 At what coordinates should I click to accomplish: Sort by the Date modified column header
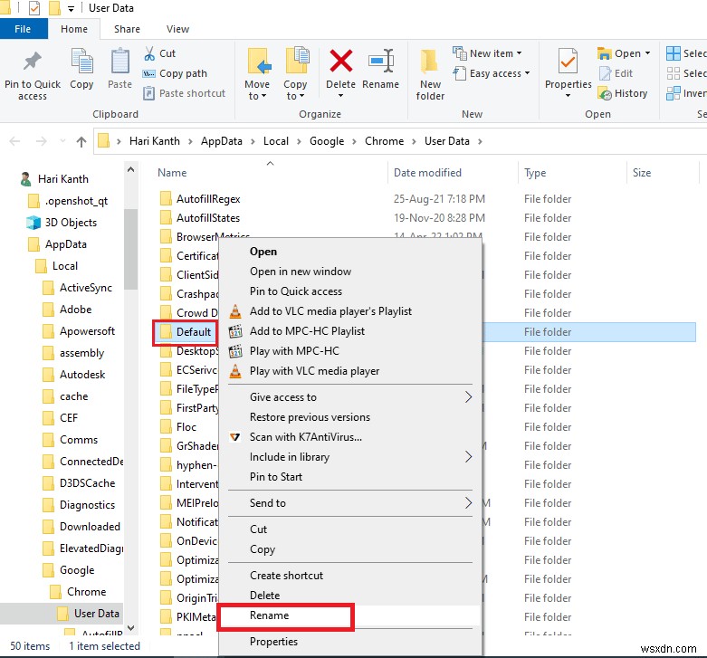pyautogui.click(x=427, y=173)
